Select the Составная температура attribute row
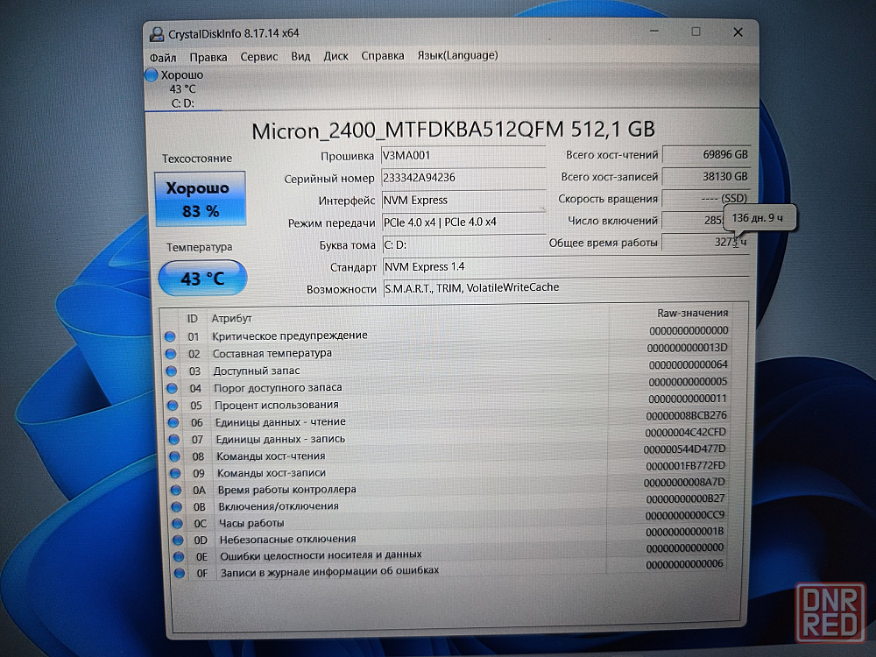The height and width of the screenshot is (657, 876). pos(446,351)
